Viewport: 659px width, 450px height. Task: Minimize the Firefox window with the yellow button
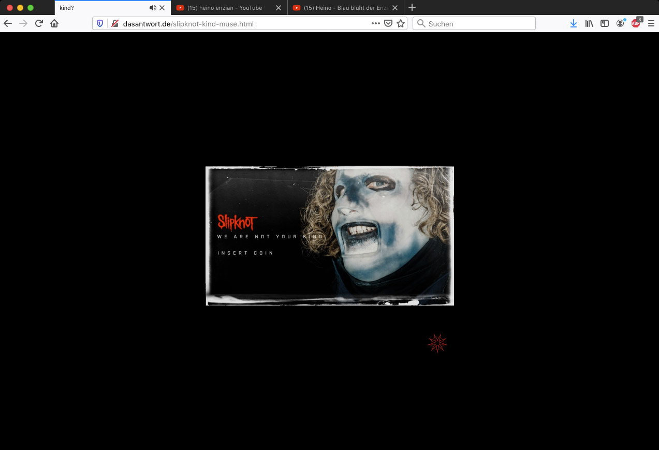coord(20,8)
